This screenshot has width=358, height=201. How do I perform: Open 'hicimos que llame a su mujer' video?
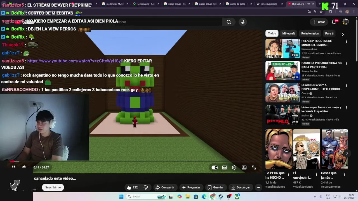point(282,115)
